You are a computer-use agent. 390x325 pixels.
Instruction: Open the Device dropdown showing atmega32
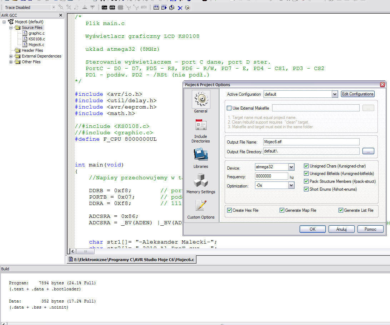(291, 167)
